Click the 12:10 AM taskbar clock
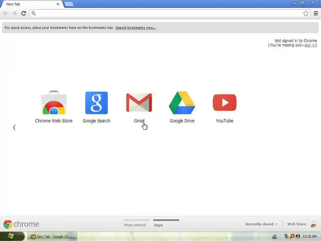Screen dimensions: 321x241 click(309, 236)
